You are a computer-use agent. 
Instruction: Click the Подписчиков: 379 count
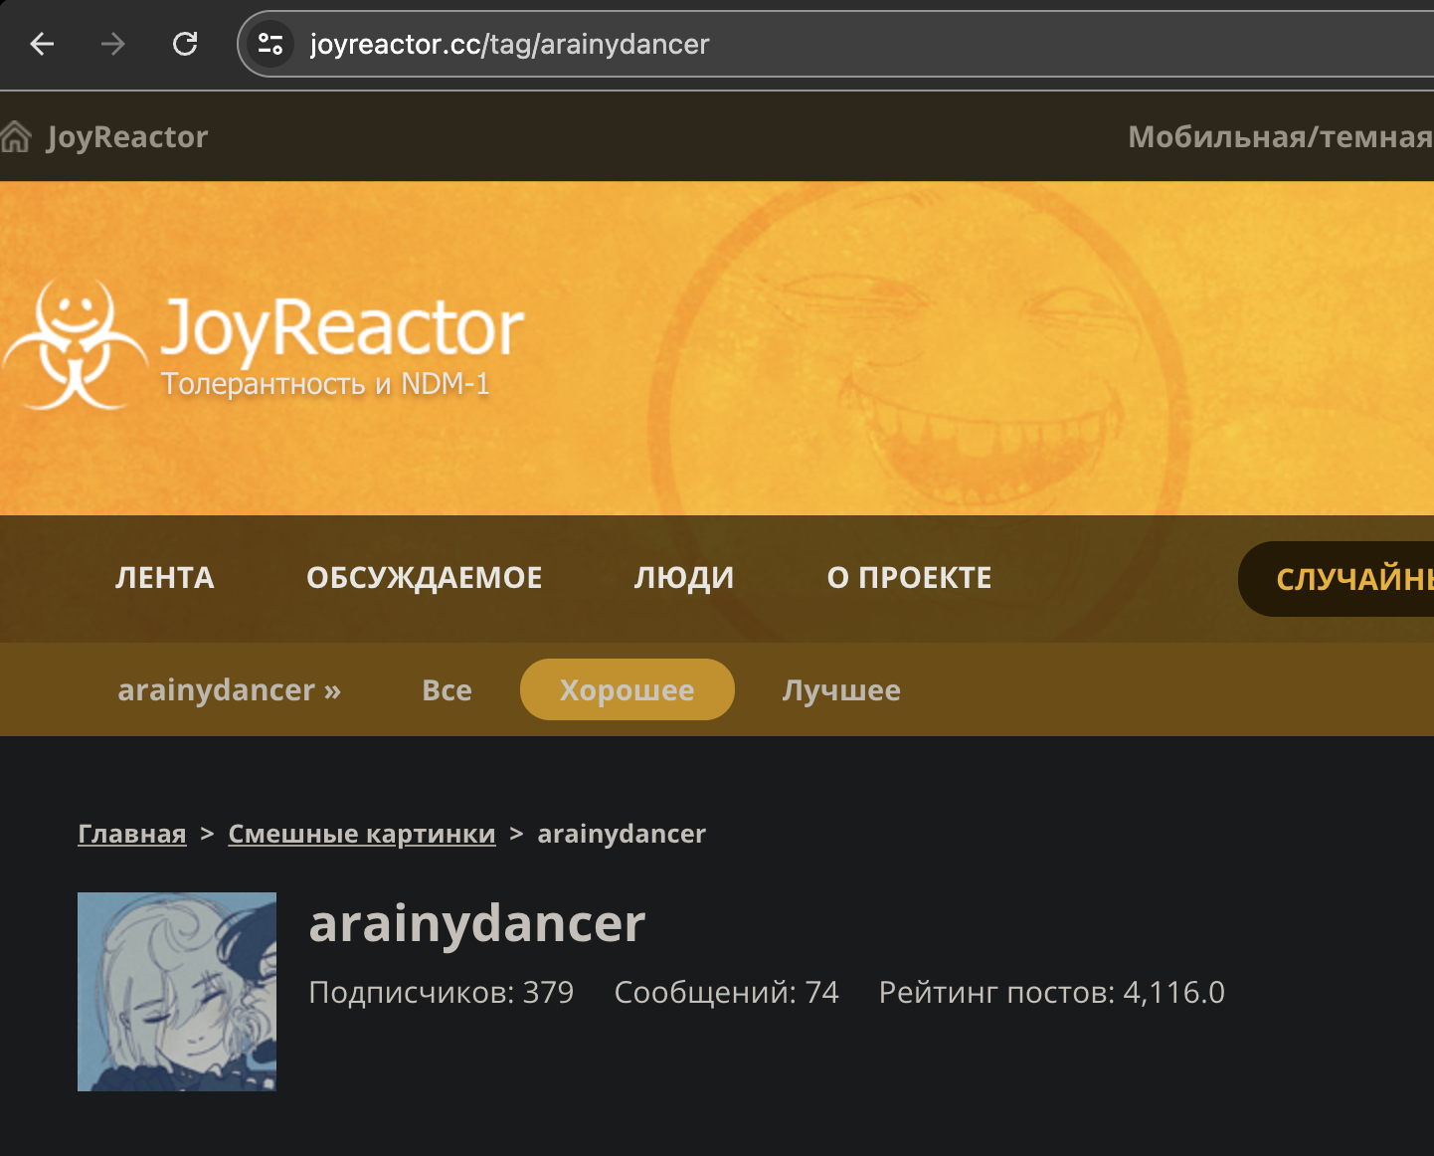point(442,992)
